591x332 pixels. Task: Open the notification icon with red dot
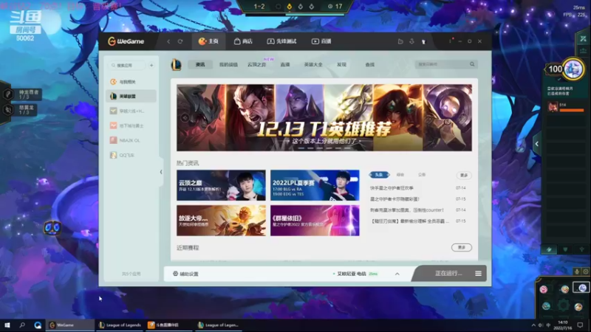coord(451,41)
